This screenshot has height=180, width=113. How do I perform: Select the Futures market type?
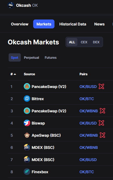[x=50, y=57]
